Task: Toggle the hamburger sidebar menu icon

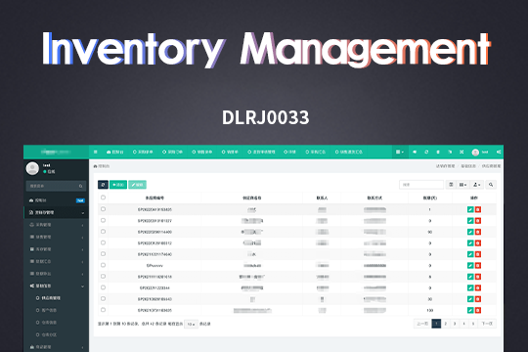Action: (x=96, y=152)
